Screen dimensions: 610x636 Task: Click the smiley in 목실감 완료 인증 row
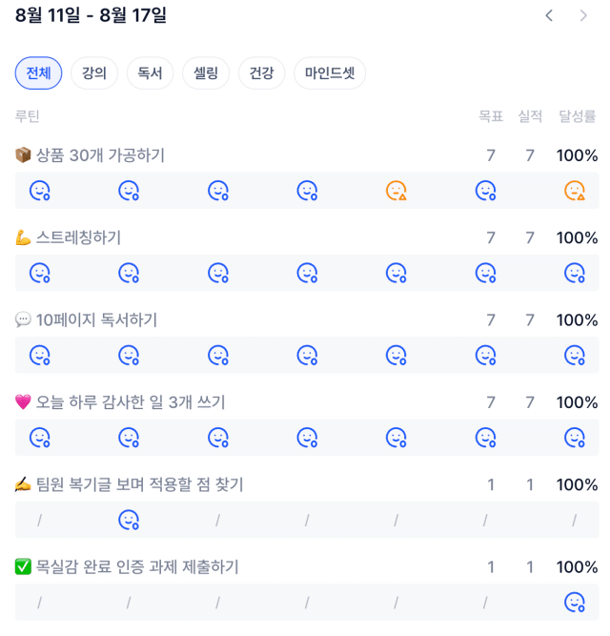(x=575, y=603)
